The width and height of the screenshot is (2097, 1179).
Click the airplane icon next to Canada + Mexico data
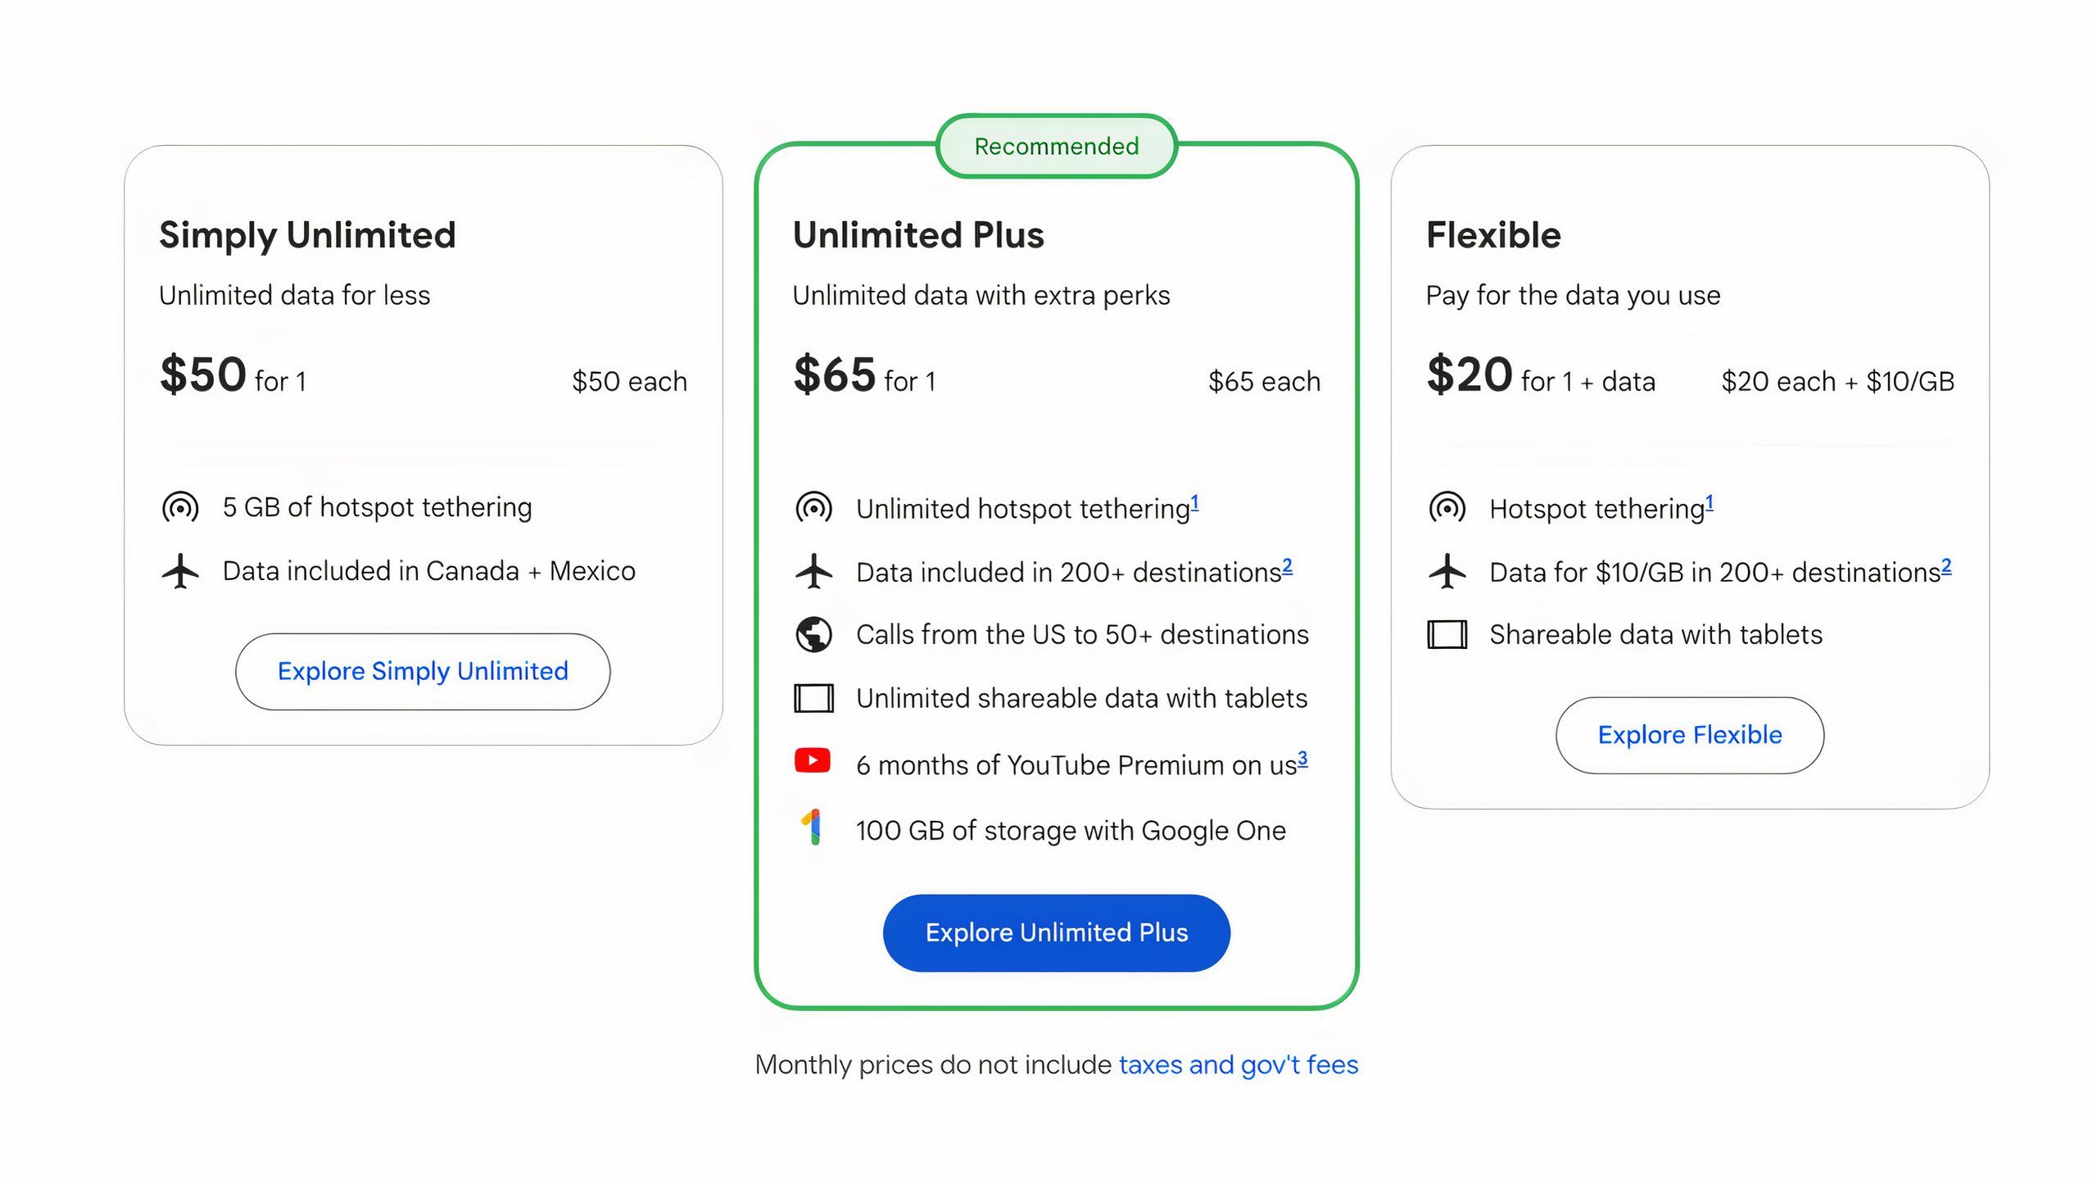179,571
